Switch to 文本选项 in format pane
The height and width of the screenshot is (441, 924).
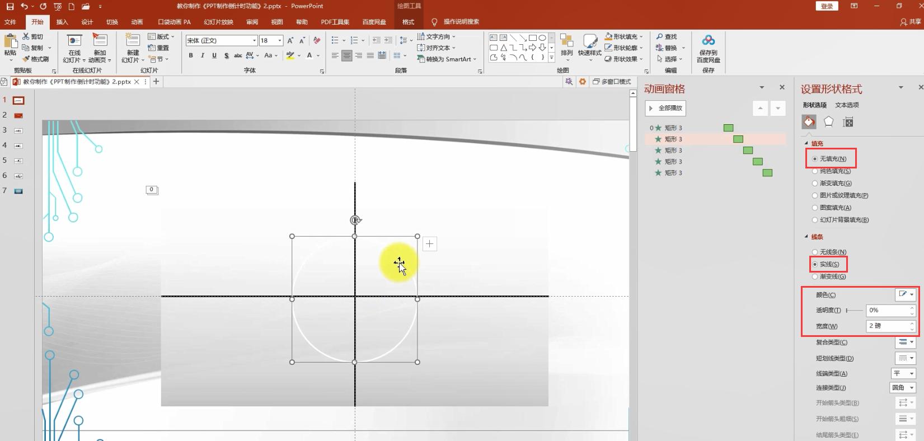click(846, 105)
